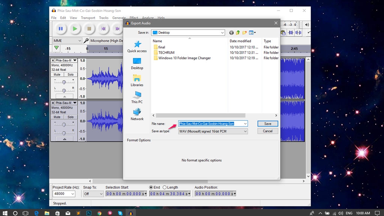The width and height of the screenshot is (384, 216).
Task: Open the Microphone recording device dropdown
Action: [106, 40]
